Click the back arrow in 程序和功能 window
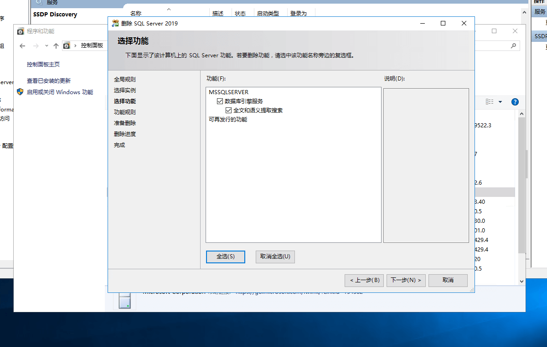The height and width of the screenshot is (347, 547). [x=23, y=45]
